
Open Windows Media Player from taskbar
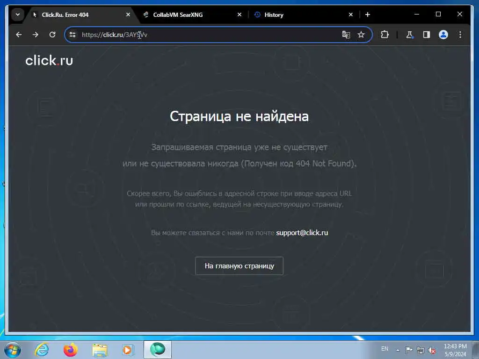coord(128,350)
